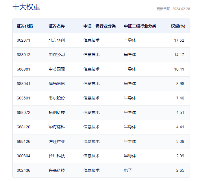Screen dimensions: 198x181
Task: Select security code 688012
Action: pyautogui.click(x=23, y=55)
